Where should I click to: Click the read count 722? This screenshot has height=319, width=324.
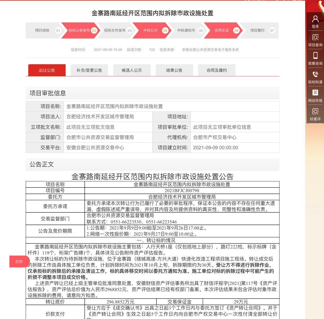(x=152, y=50)
